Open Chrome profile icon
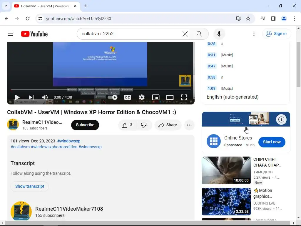 pos(284,19)
